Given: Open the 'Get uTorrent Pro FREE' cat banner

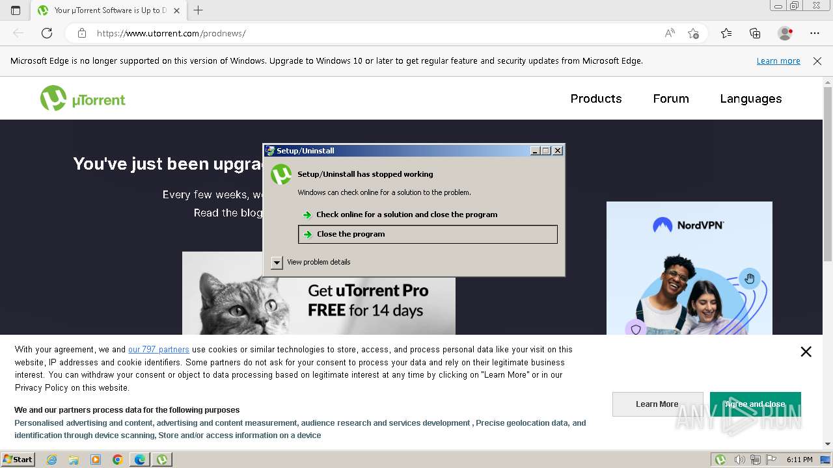Looking at the screenshot, I should point(319,293).
